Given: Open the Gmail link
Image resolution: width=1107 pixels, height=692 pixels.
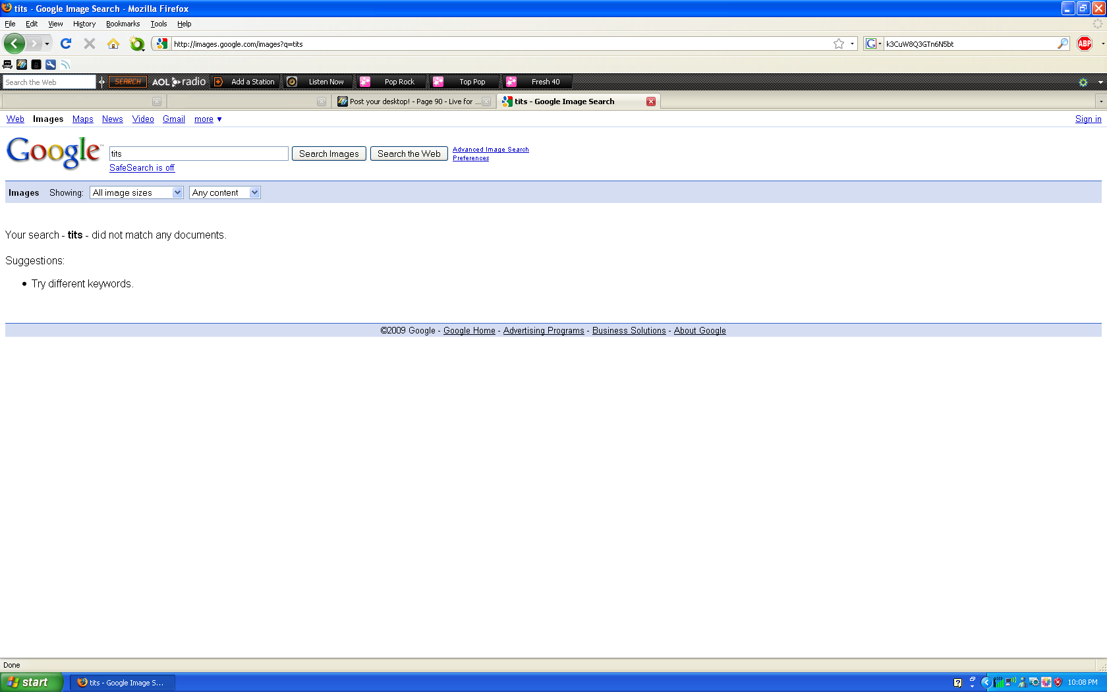Looking at the screenshot, I should click(x=174, y=119).
